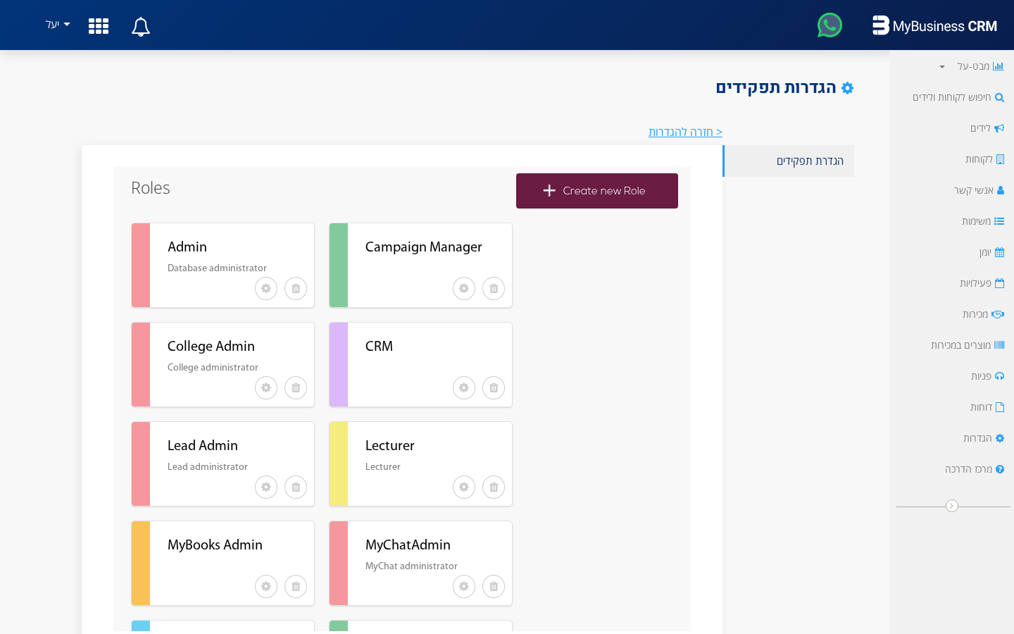Open the הגדרות gear icon in sidebar

(1001, 438)
